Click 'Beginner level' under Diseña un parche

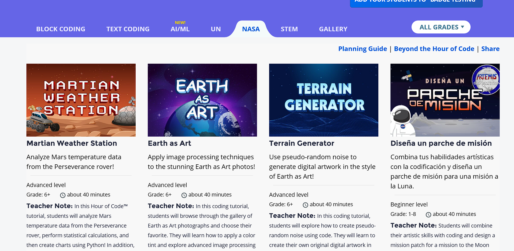[409, 204]
